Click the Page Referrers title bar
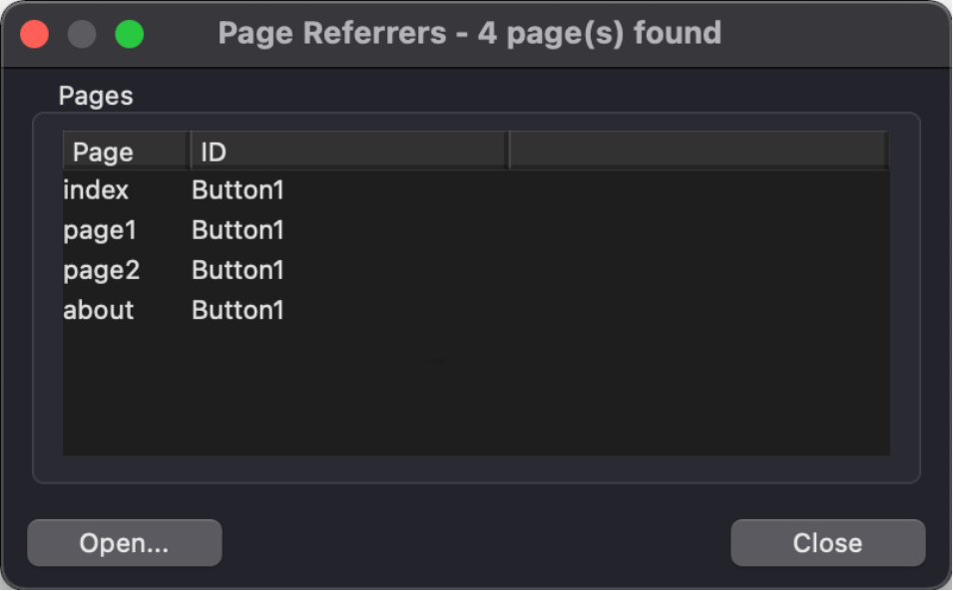The height and width of the screenshot is (591, 953). pyautogui.click(x=469, y=33)
